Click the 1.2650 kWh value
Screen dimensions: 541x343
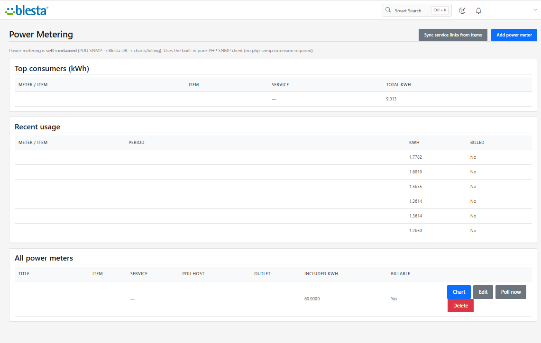point(415,231)
